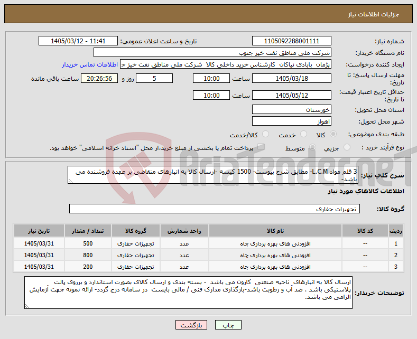This screenshot has height=339, width=417.
Task: Click the delivery city field اهواز
Action: 291,121
